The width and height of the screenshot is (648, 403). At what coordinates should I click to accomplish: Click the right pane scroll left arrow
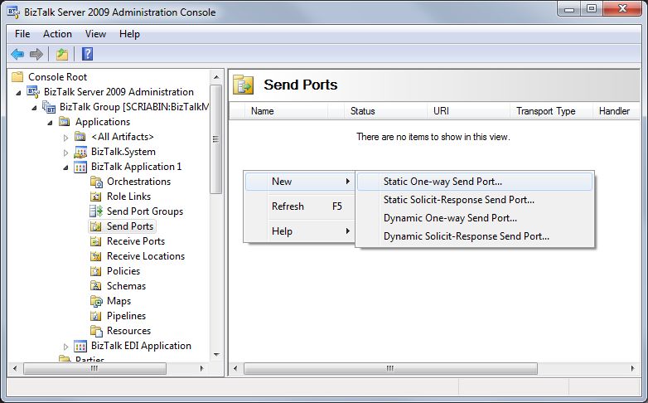235,368
